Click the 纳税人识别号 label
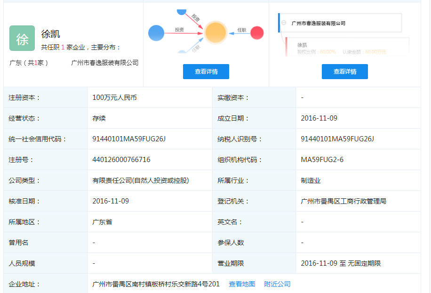 tap(239, 139)
